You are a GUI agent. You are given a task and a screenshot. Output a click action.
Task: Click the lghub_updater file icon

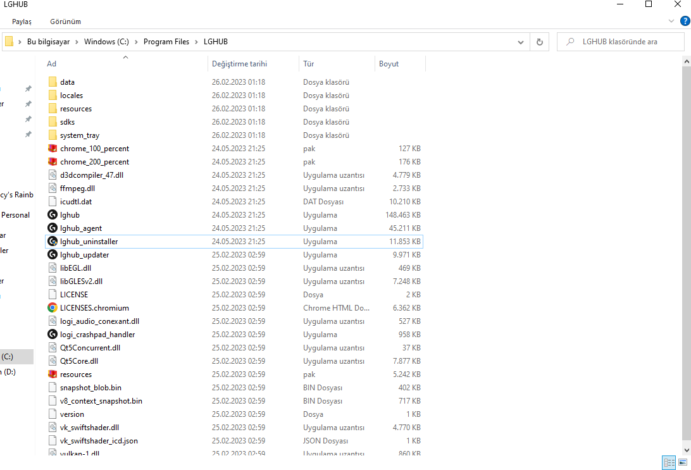(x=53, y=254)
